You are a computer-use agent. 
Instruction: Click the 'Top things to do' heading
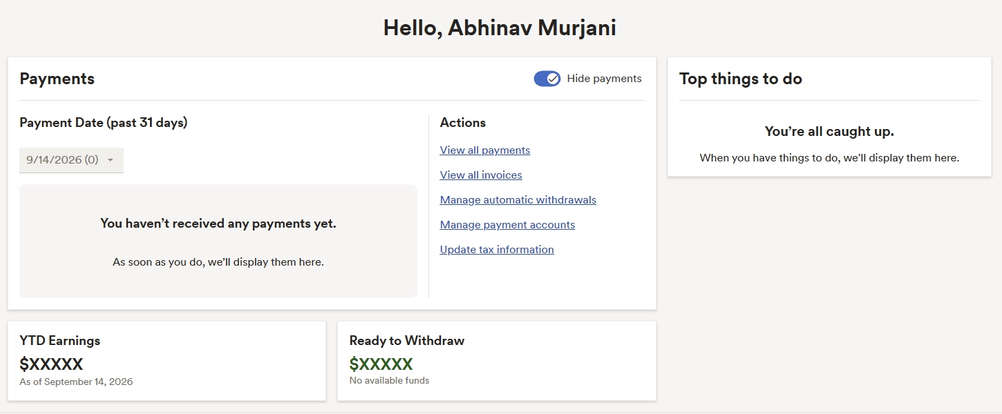tap(741, 79)
